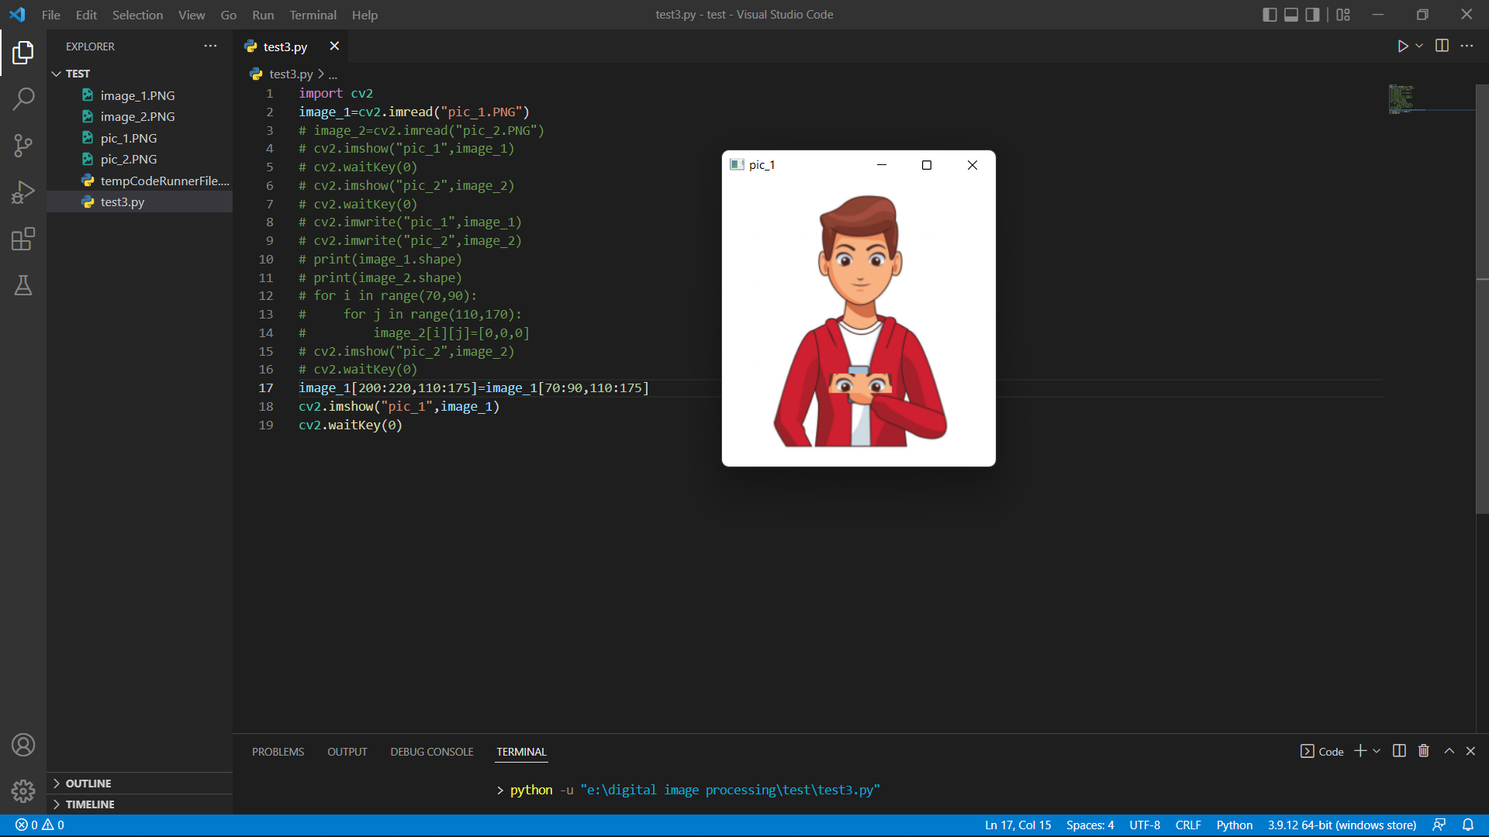Open the Testing flask view
The height and width of the screenshot is (837, 1489).
(x=23, y=285)
